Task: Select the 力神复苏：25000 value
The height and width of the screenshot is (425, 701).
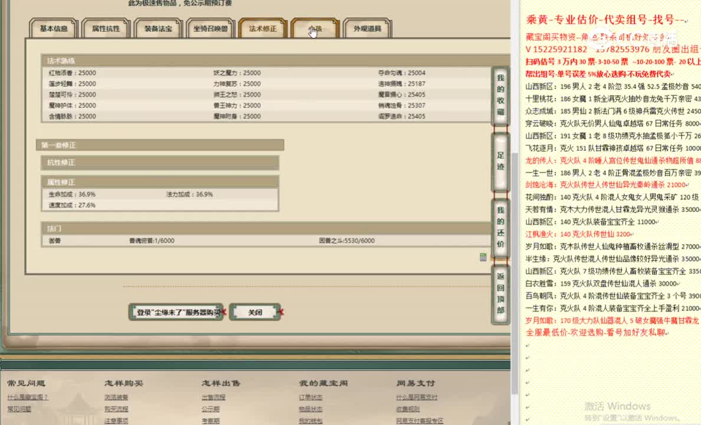Action: [237, 84]
